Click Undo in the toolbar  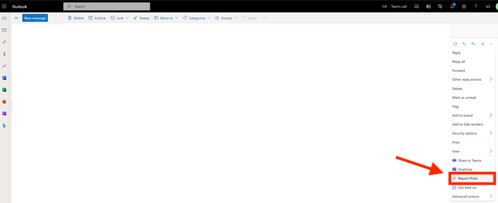tap(250, 18)
